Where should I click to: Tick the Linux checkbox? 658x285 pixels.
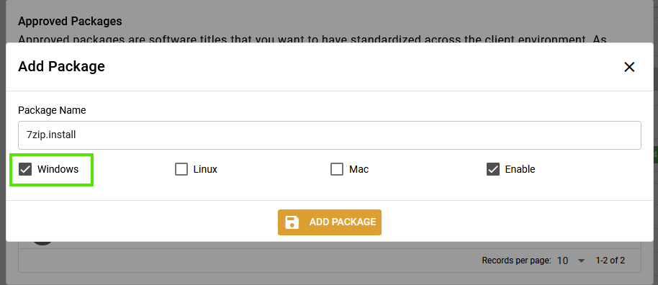click(181, 169)
